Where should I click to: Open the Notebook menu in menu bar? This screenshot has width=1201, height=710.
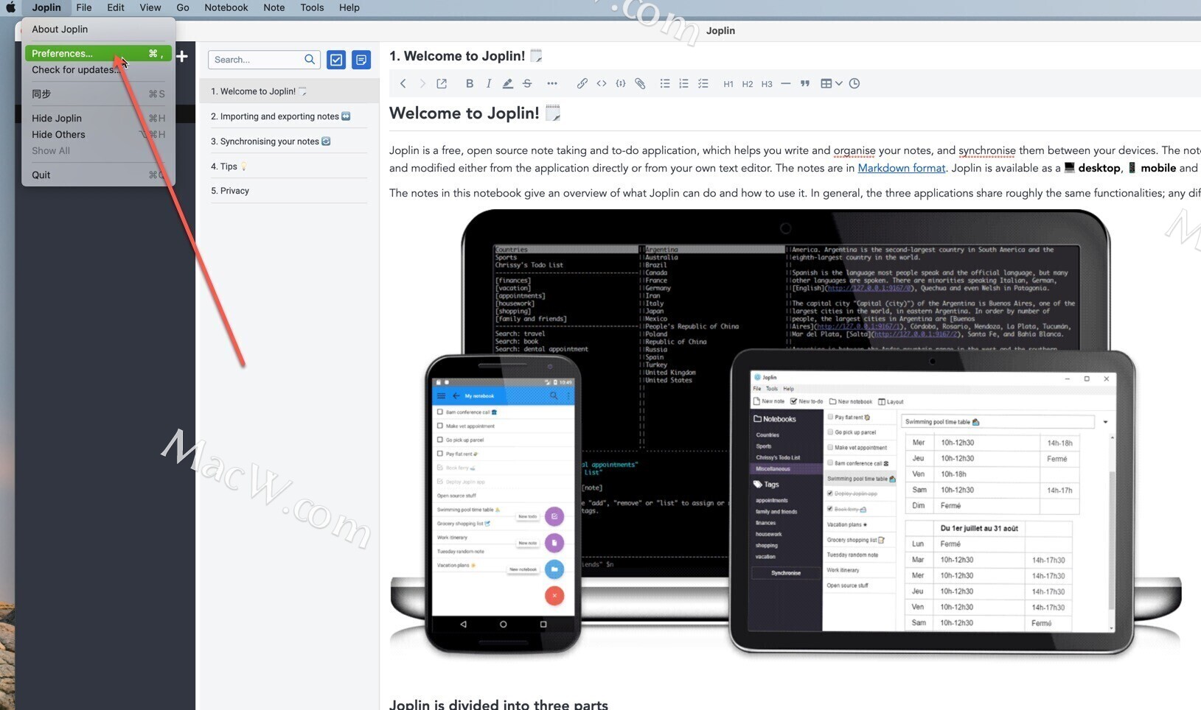(226, 7)
